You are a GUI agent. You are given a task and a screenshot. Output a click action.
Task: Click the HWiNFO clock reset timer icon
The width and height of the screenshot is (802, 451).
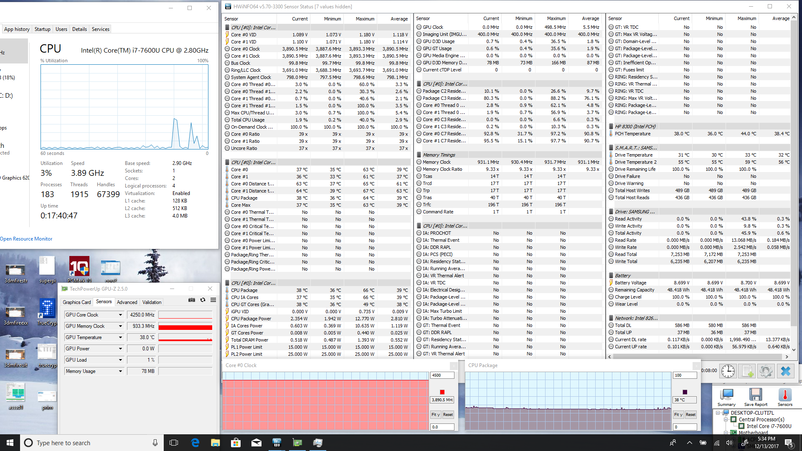tap(728, 371)
